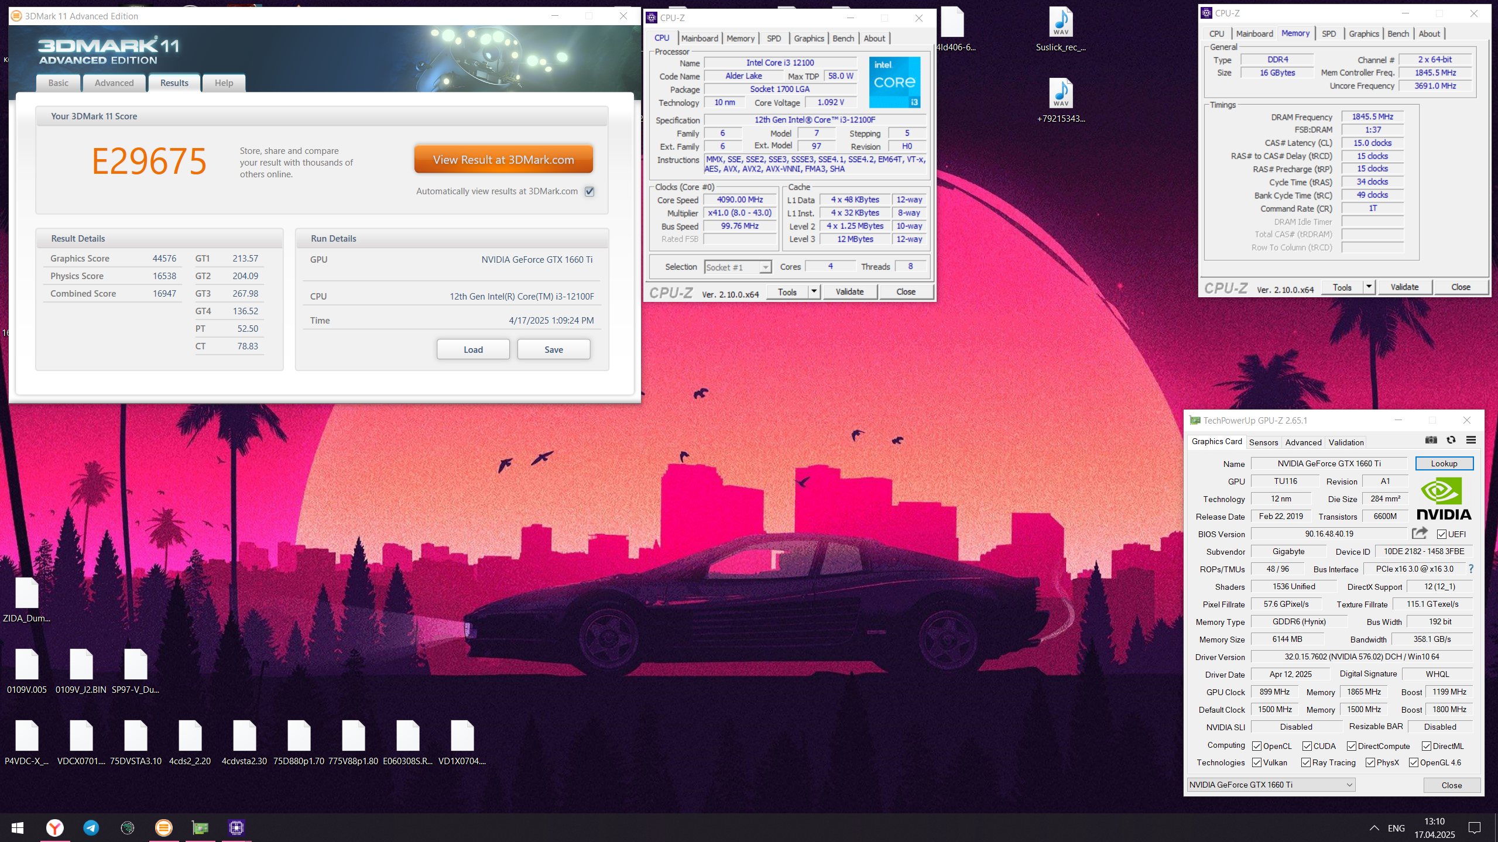
Task: Click the Save button in Run Details
Action: point(554,349)
